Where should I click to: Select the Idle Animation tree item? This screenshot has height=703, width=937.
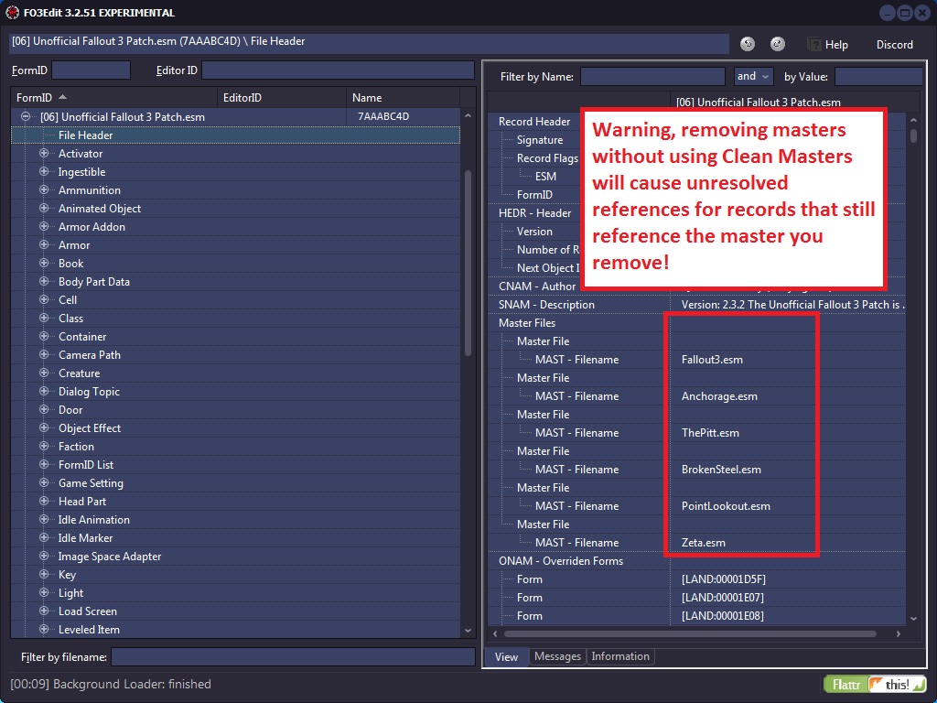tap(94, 520)
